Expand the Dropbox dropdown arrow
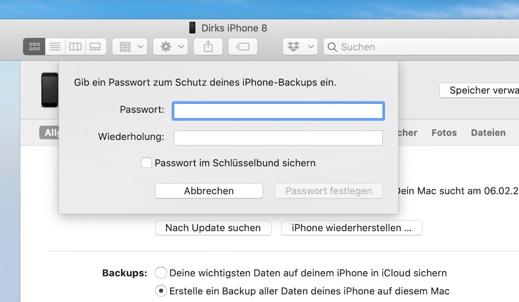Viewport: 519px width, 302px height. pyautogui.click(x=311, y=46)
